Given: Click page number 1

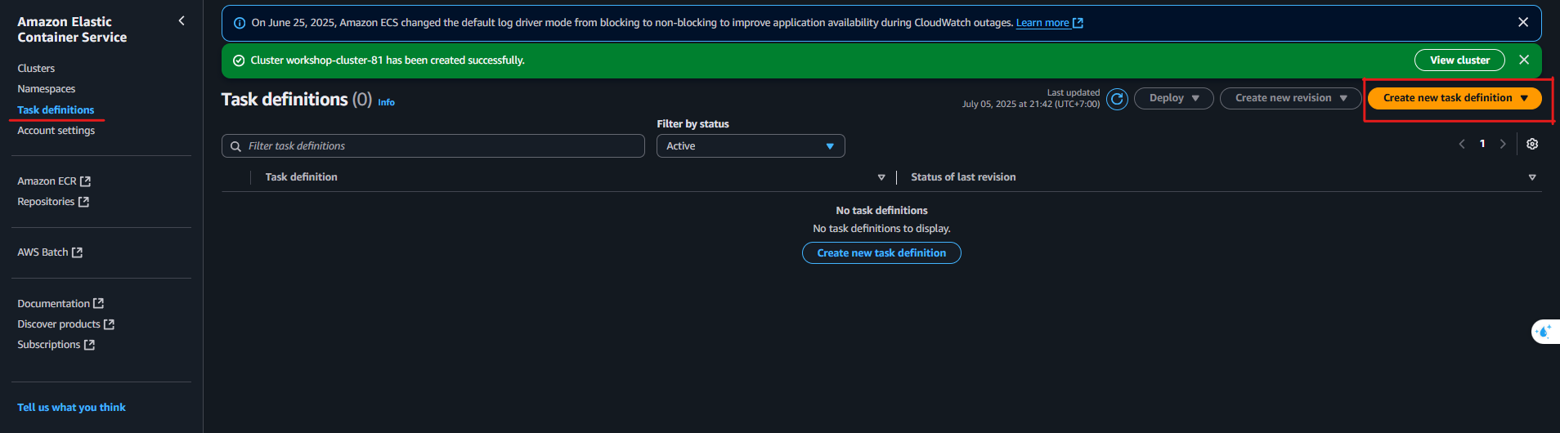Looking at the screenshot, I should tap(1482, 144).
